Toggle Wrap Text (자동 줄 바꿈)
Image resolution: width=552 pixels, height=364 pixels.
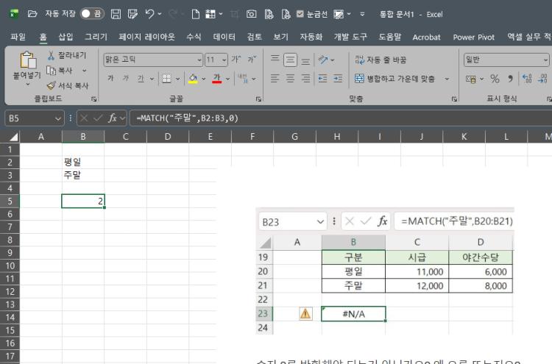(x=381, y=60)
